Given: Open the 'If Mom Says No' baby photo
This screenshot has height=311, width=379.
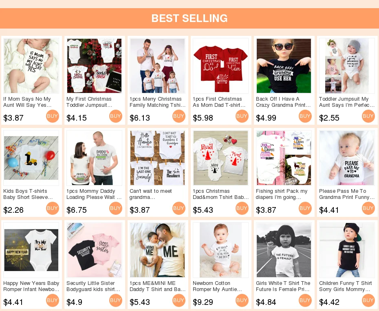Looking at the screenshot, I should (x=31, y=66).
